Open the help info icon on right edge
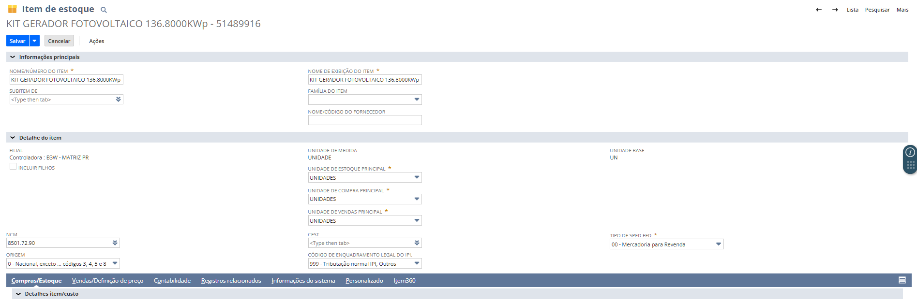This screenshot has height=301, width=917. [910, 152]
